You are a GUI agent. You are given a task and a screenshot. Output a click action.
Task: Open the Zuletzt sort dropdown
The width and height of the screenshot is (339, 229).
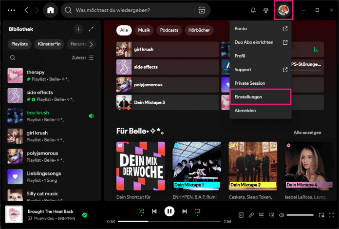coord(82,57)
